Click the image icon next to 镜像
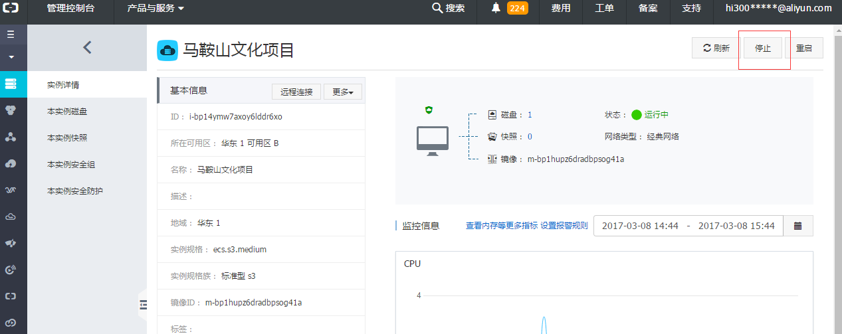This screenshot has height=334, width=842. pyautogui.click(x=492, y=159)
